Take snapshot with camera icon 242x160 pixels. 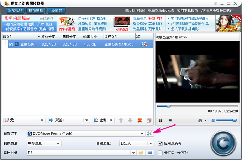pyautogui.click(x=200, y=121)
